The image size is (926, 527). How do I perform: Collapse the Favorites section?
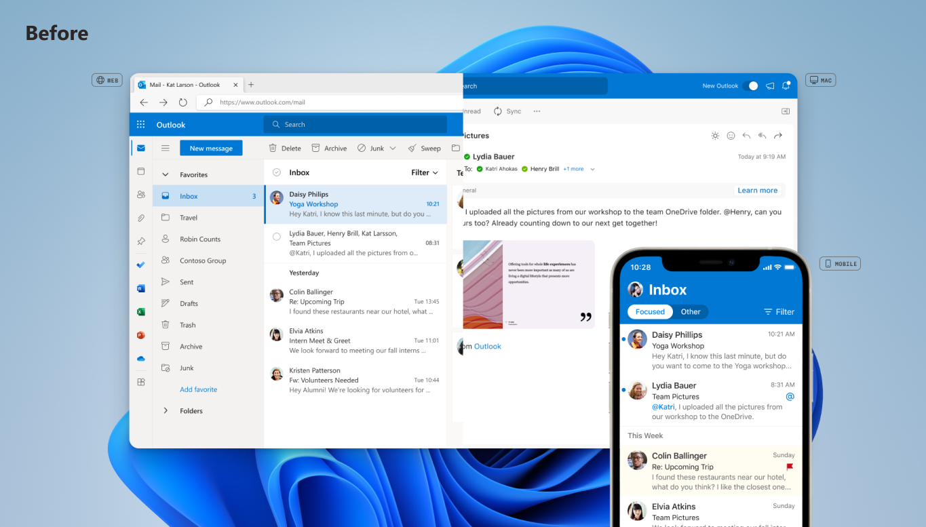click(x=165, y=175)
